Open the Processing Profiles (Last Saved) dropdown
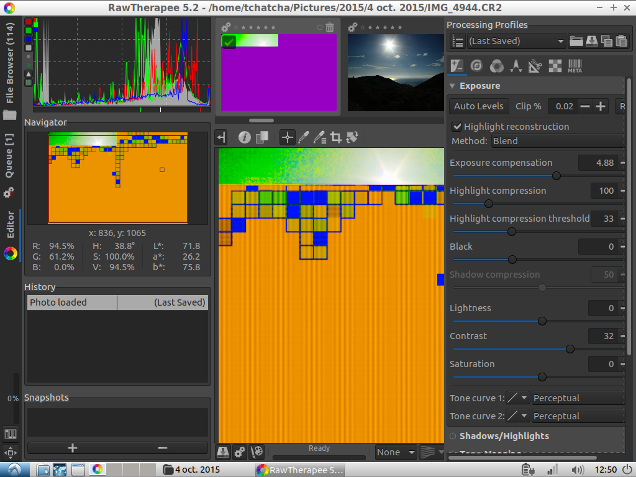Viewport: 636px width, 477px height. (x=516, y=41)
